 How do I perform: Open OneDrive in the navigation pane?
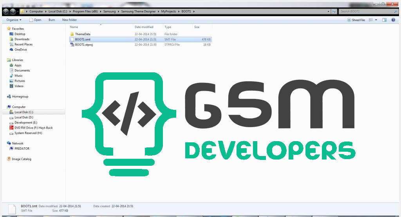click(20, 50)
